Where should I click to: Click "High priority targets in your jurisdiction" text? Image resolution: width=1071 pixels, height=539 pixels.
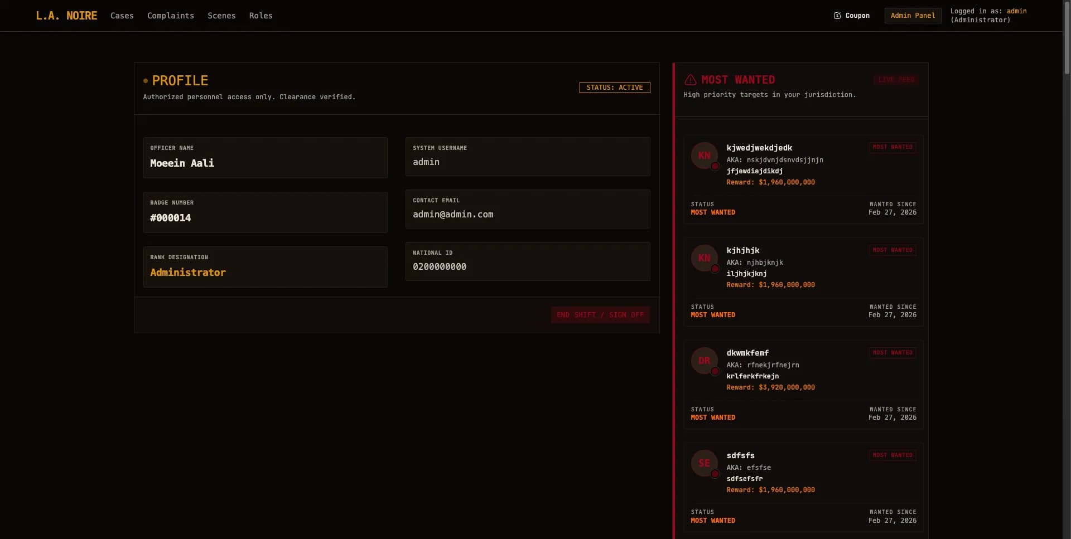pos(770,95)
